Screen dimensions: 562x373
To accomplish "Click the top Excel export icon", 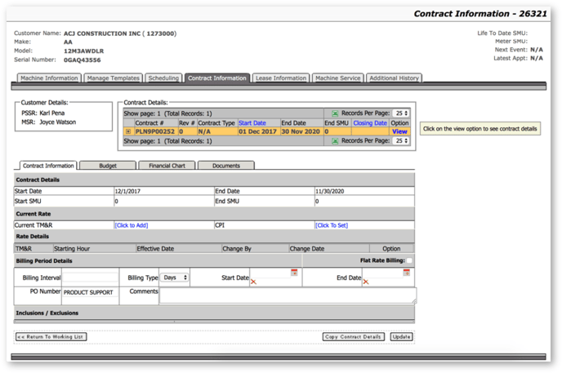I will pos(335,113).
